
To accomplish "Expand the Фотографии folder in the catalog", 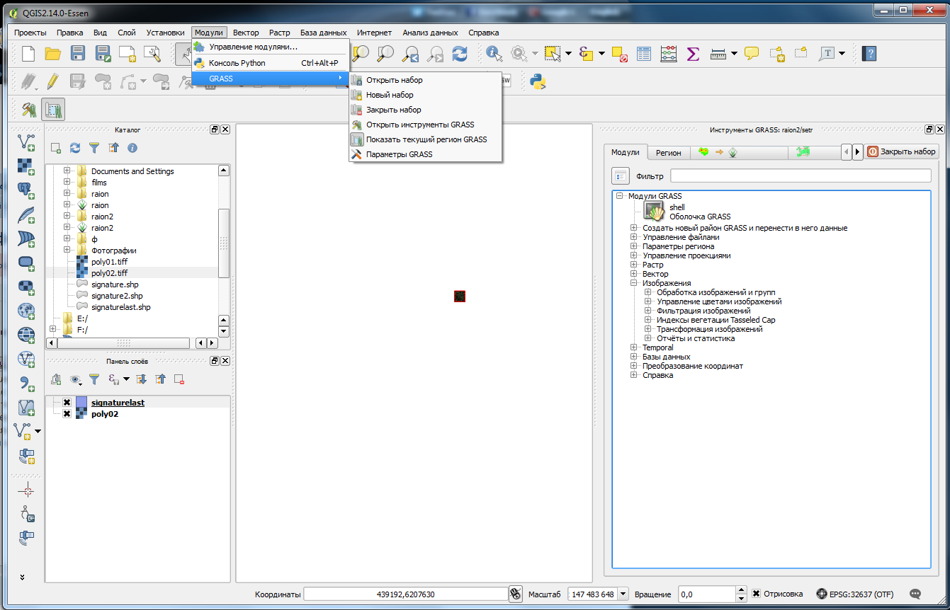I will pyautogui.click(x=67, y=251).
